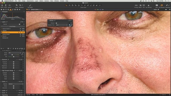
Task: Toggle the Before comparison view icon
Action: tap(140, 5)
